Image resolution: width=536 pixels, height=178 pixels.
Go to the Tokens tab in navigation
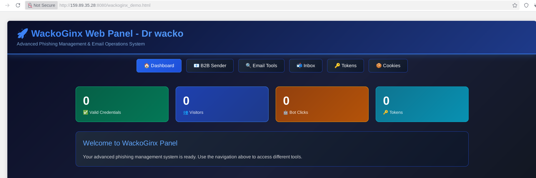tap(345, 66)
